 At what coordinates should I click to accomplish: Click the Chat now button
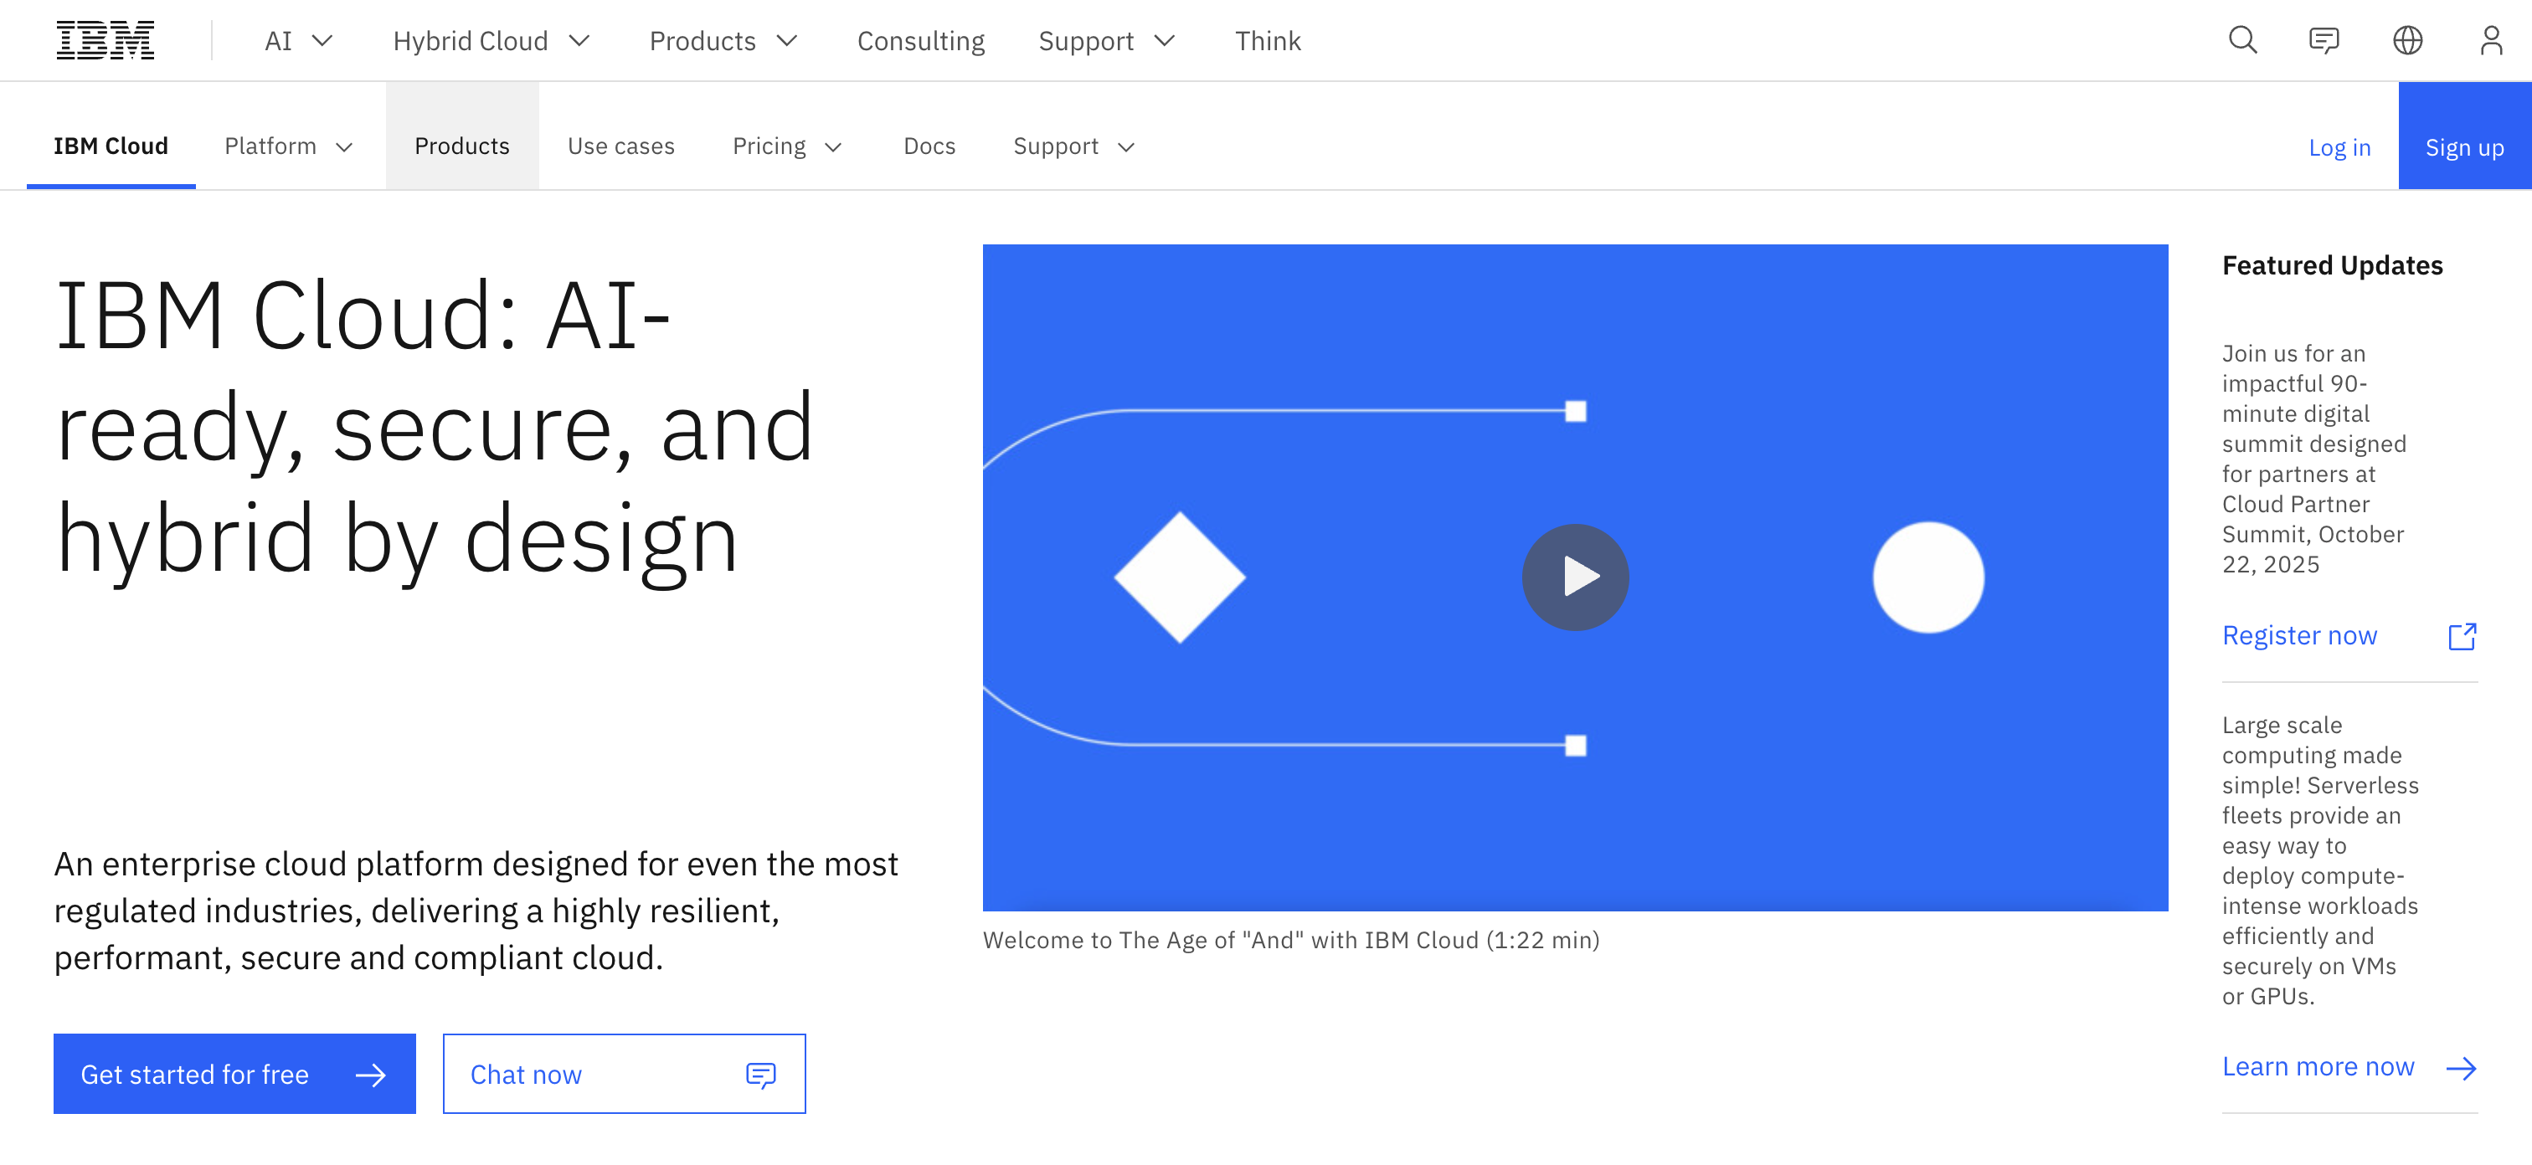[623, 1074]
